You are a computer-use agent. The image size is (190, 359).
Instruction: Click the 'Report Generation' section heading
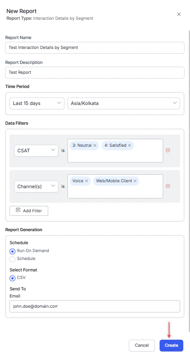[x=24, y=230]
